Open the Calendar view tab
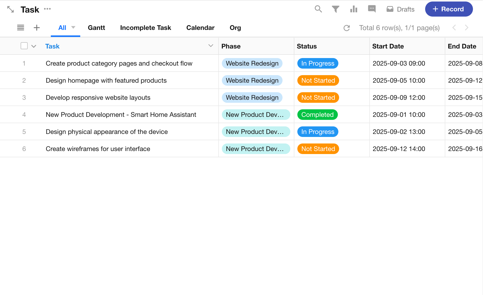 pos(200,28)
